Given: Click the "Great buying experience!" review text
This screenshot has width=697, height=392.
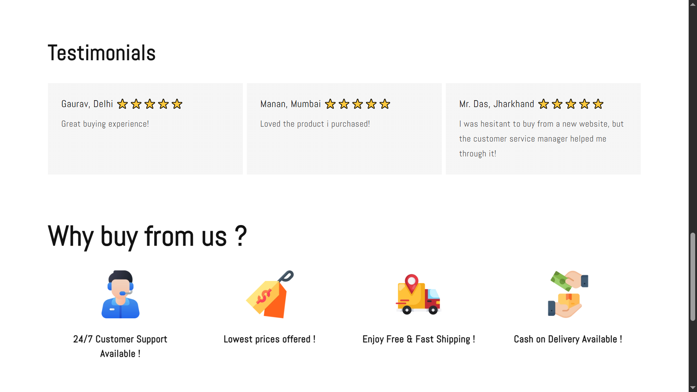Looking at the screenshot, I should click(105, 124).
